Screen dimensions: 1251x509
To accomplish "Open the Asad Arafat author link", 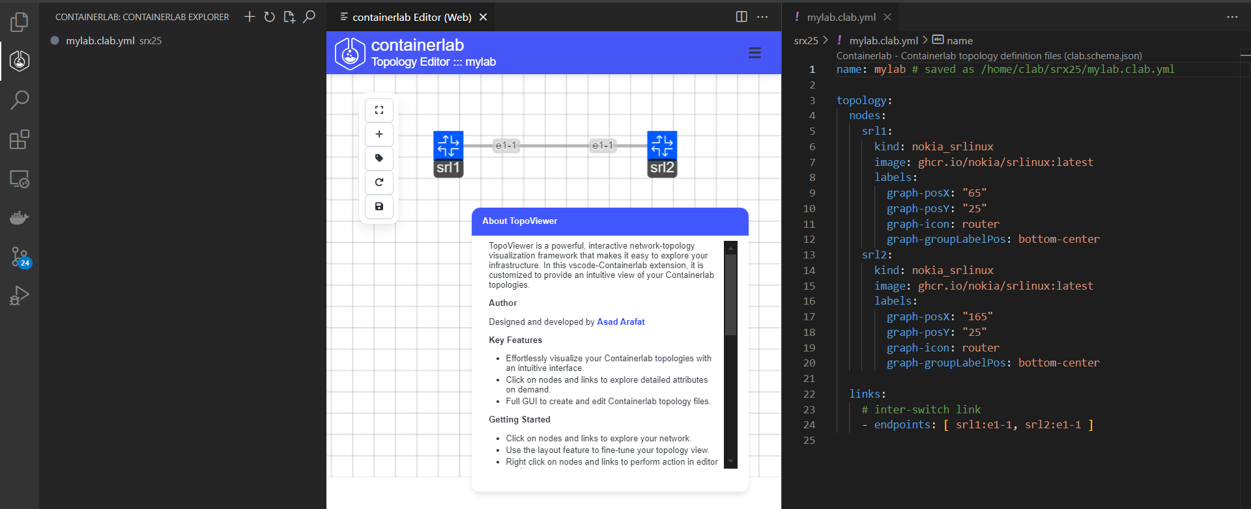I will pyautogui.click(x=620, y=322).
